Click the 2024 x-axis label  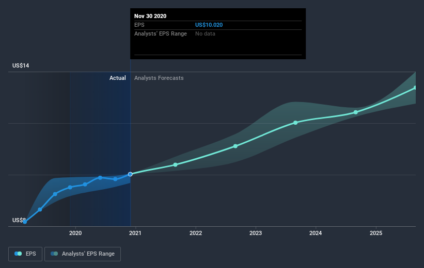[316, 233]
